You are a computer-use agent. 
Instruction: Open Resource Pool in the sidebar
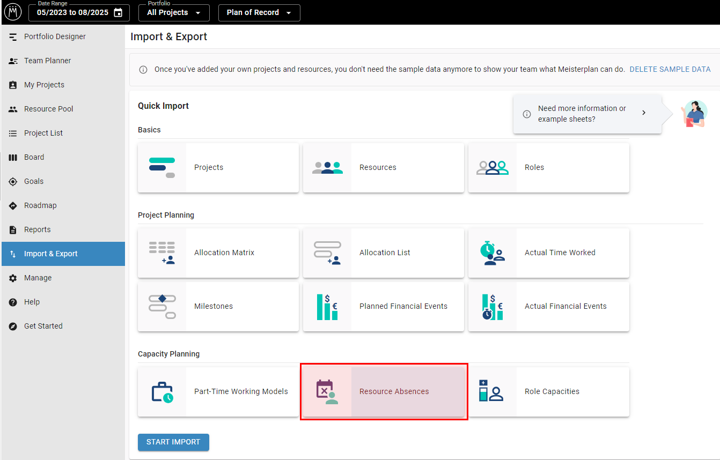tap(63, 109)
